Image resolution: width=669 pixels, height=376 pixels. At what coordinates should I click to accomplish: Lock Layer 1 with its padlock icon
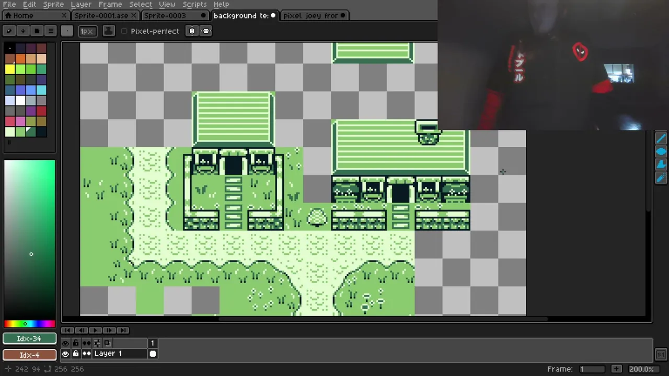(x=76, y=354)
